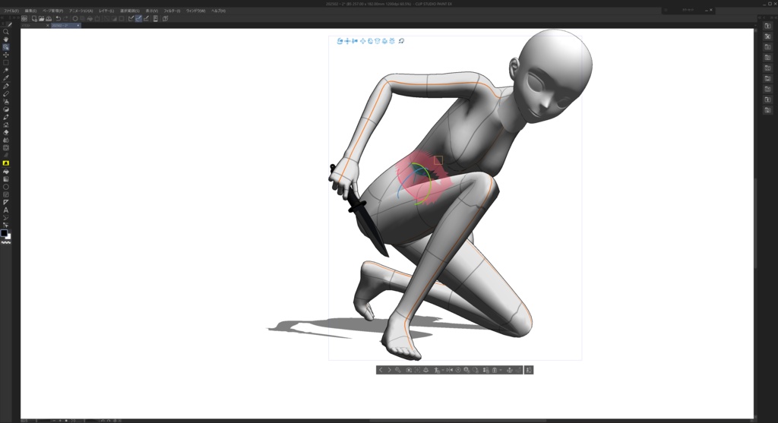The width and height of the screenshot is (778, 423).
Task: Toggle Snap to Ruler icon
Action: pyautogui.click(x=131, y=18)
